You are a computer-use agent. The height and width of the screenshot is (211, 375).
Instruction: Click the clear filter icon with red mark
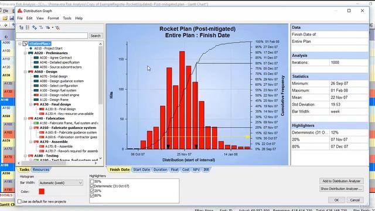click(57, 28)
